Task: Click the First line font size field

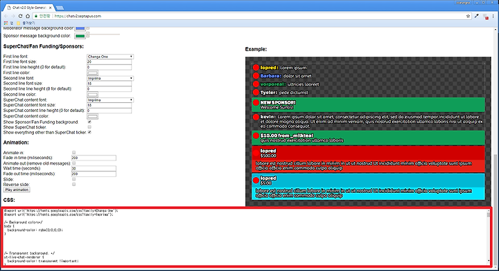Action: coord(110,62)
